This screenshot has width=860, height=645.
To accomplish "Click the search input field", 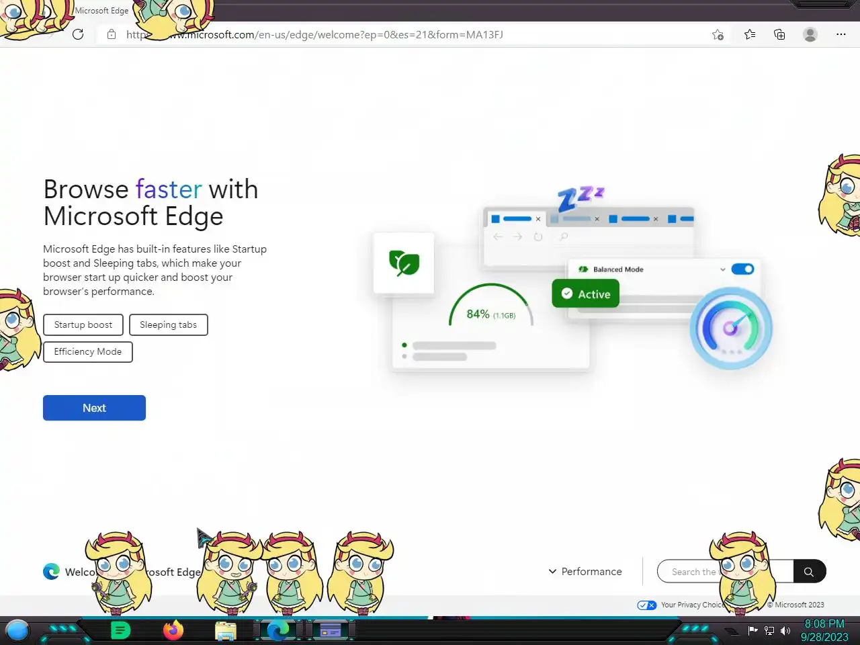I will coord(726,571).
